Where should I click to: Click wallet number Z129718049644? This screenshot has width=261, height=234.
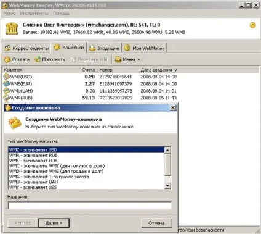tap(116, 77)
